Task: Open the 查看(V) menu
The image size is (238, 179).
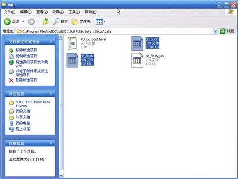Action: [42, 12]
